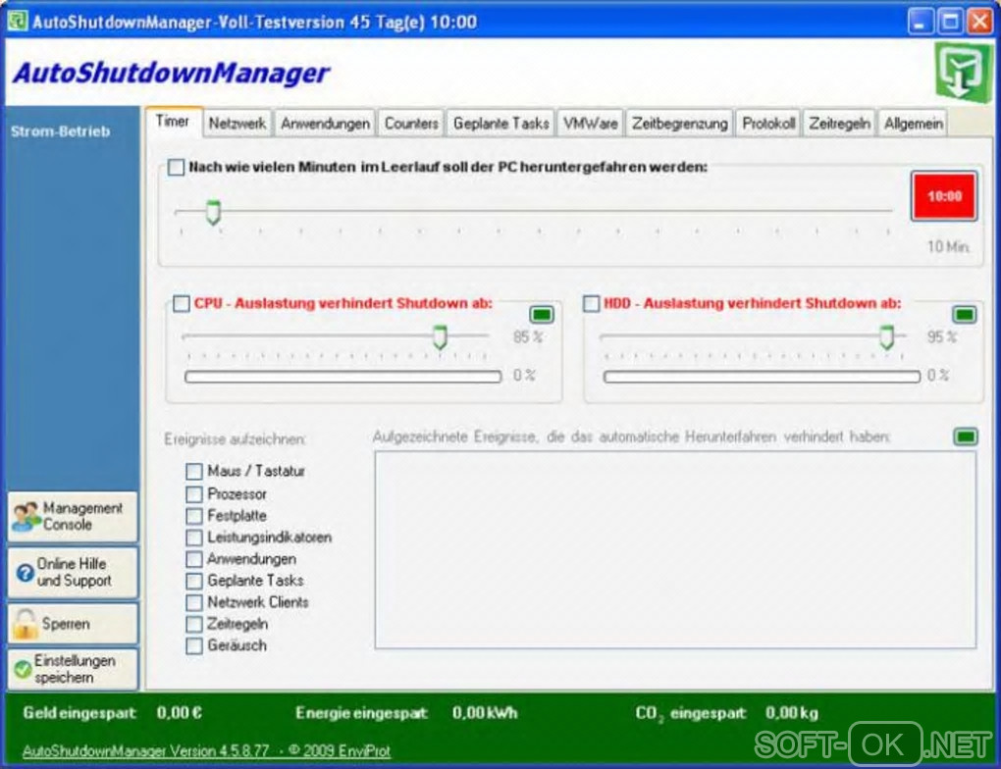
Task: Click the title bar application icon
Action: point(18,21)
